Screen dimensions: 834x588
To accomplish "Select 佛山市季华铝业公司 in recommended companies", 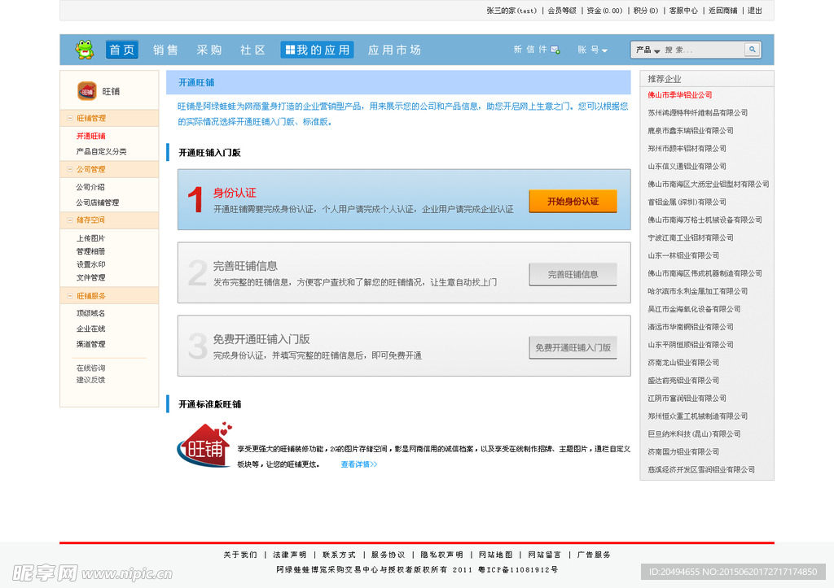I will click(679, 95).
